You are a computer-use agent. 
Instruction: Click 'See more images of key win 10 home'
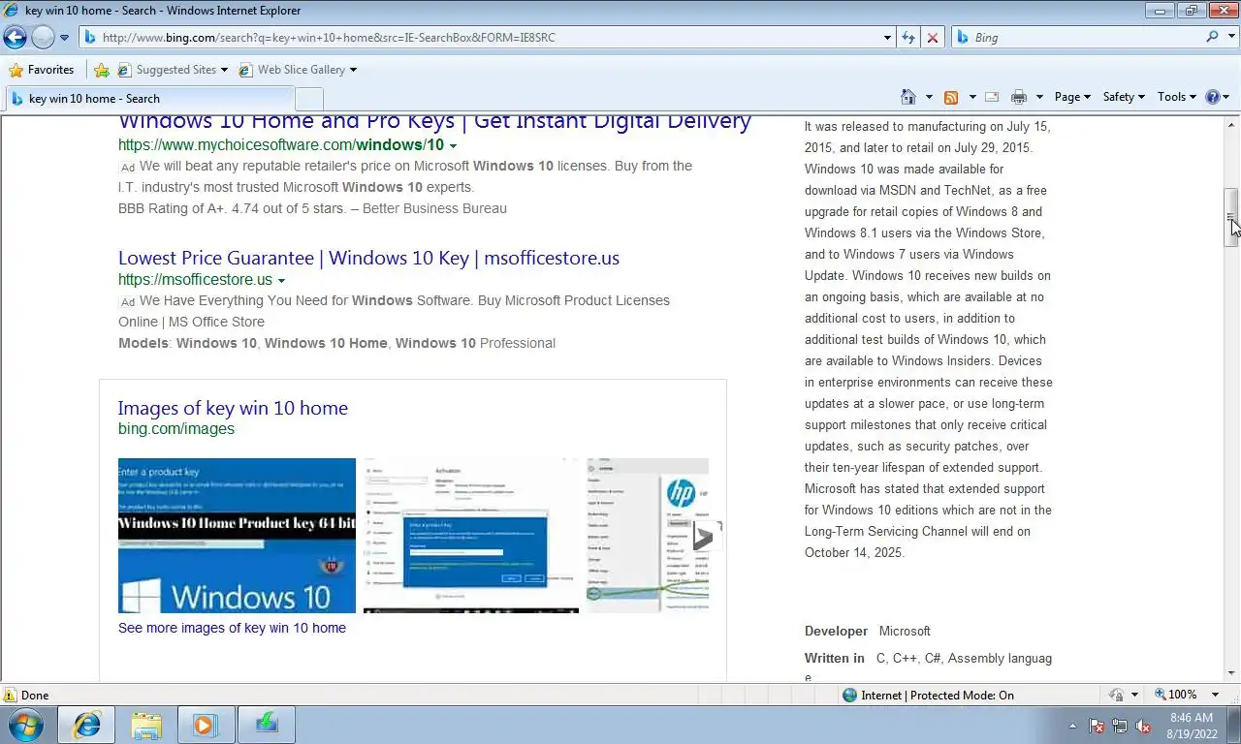click(x=232, y=628)
